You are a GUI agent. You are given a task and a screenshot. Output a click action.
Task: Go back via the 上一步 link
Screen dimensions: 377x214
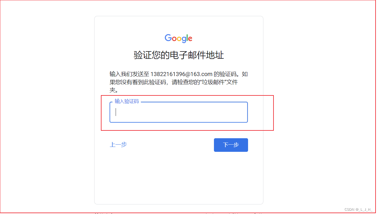click(x=118, y=145)
